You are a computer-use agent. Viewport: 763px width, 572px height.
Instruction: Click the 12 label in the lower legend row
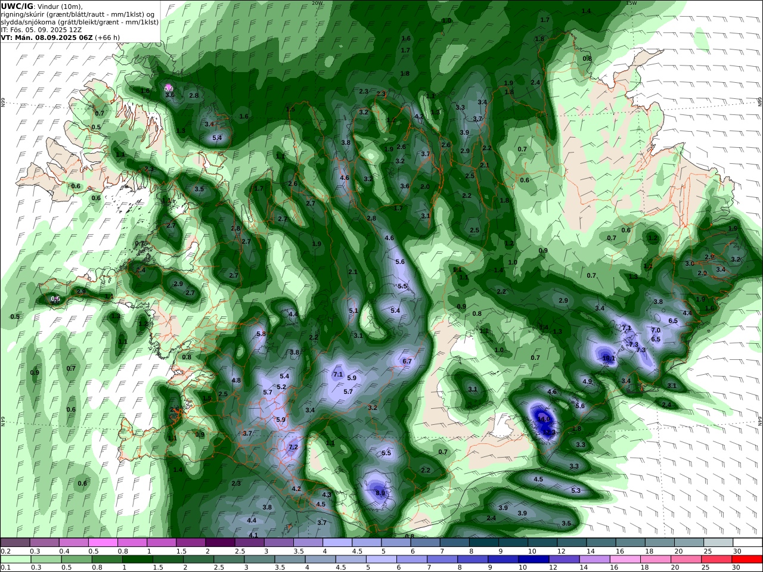click(x=553, y=568)
